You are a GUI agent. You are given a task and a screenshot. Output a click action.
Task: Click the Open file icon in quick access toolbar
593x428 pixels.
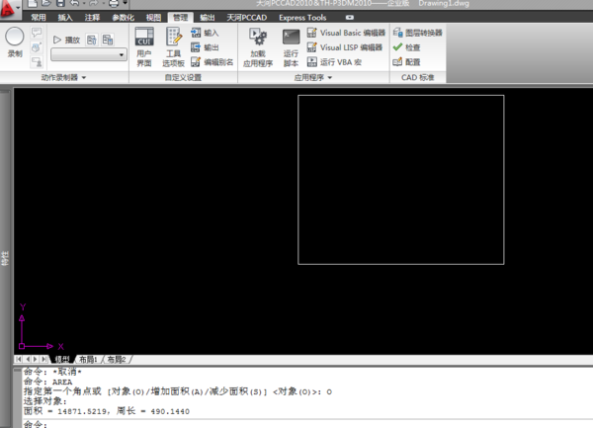46,3
